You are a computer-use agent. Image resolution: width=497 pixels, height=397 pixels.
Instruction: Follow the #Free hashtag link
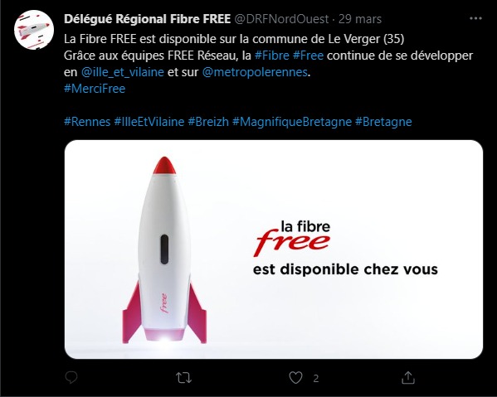point(308,56)
